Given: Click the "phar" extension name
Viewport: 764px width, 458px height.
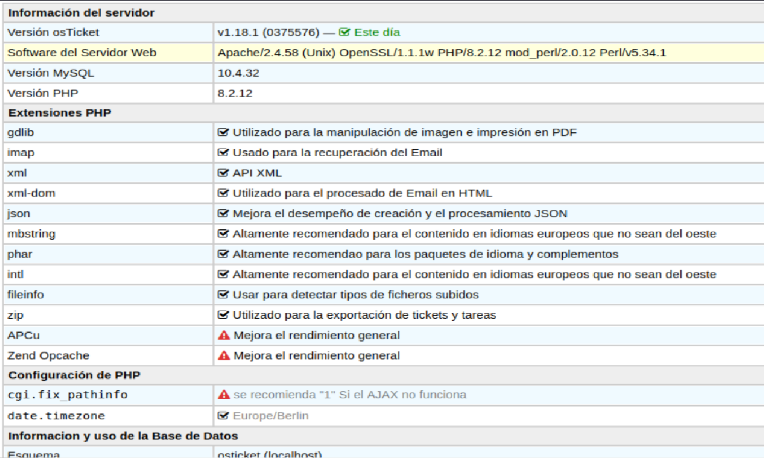Looking at the screenshot, I should click(20, 254).
